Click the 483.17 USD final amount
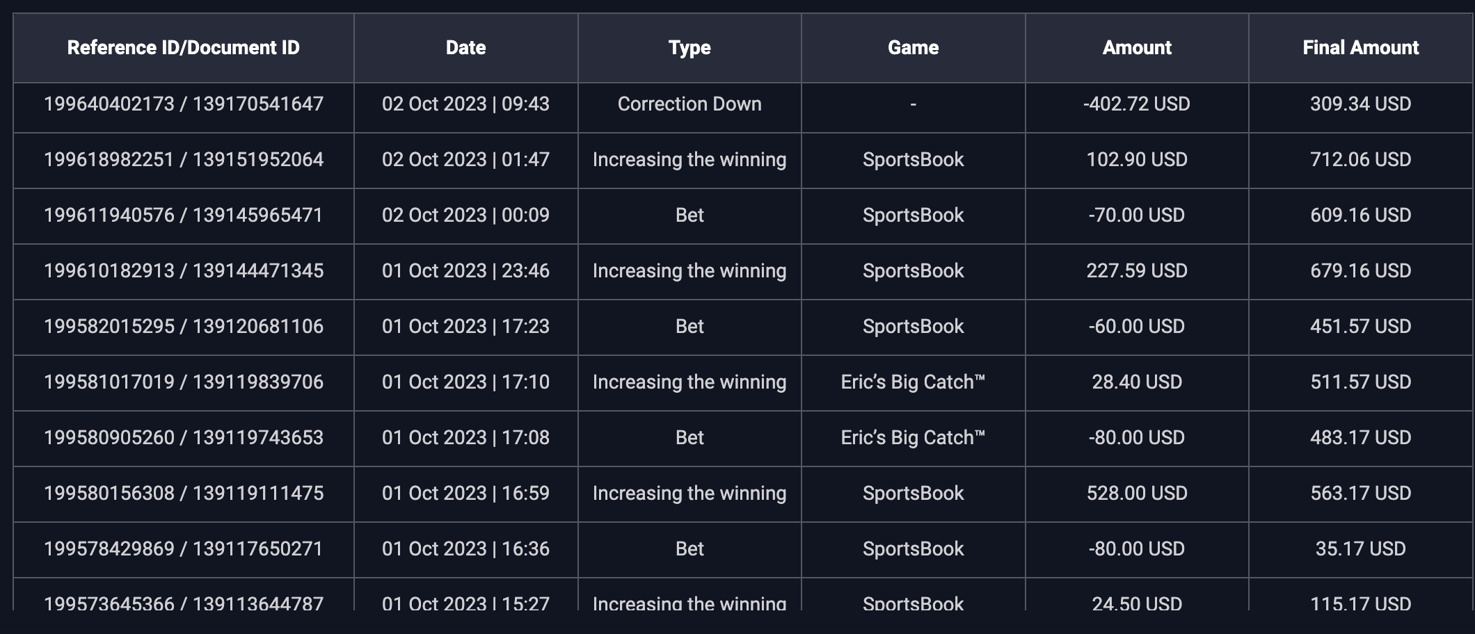 point(1360,438)
